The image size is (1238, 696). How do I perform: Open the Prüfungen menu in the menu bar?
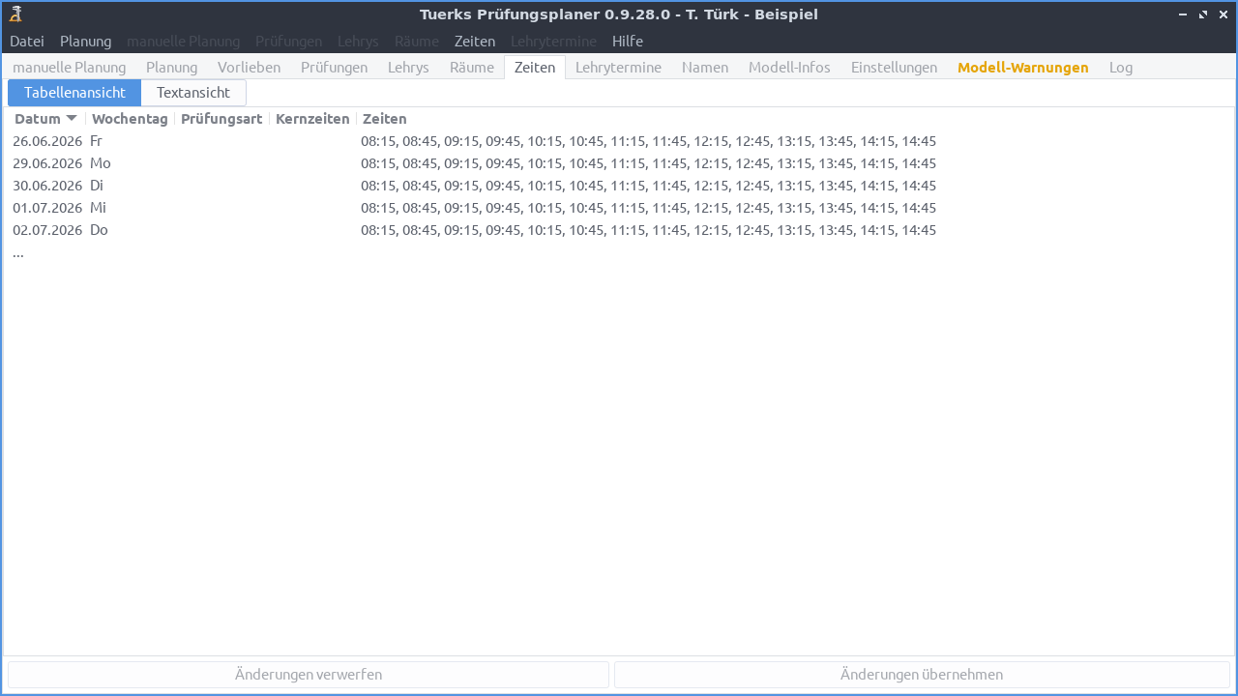[288, 42]
